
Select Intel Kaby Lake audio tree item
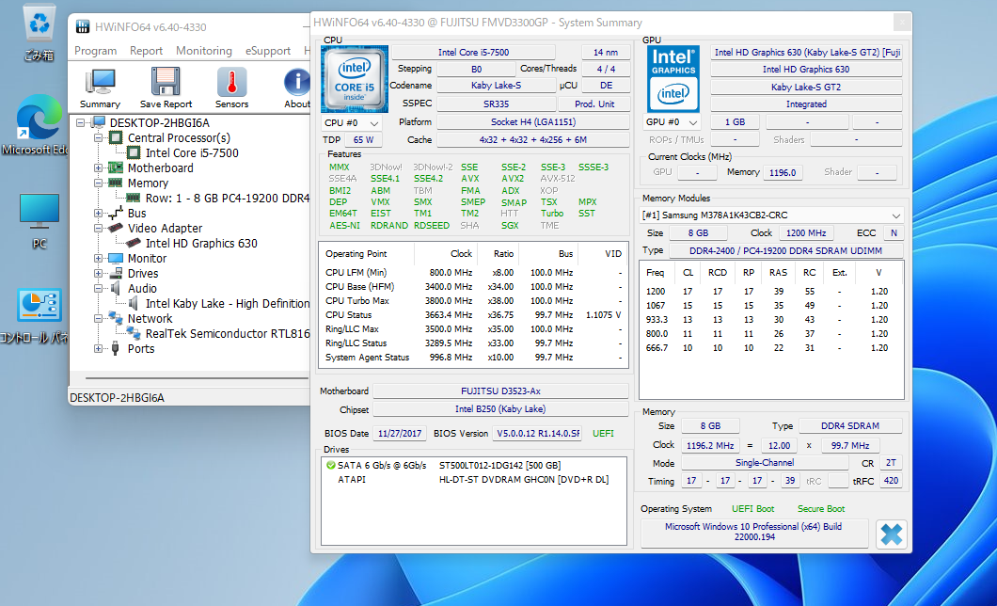pyautogui.click(x=227, y=304)
